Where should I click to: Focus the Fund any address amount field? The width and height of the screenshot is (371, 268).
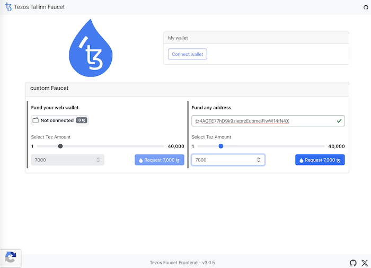223,160
